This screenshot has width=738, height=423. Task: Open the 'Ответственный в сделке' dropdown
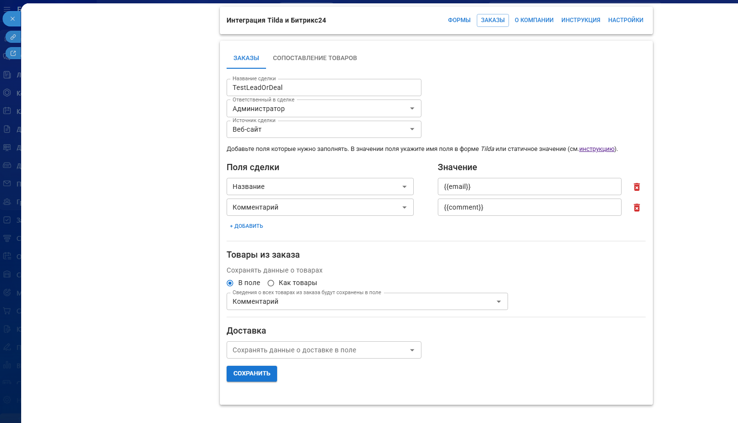pyautogui.click(x=323, y=109)
